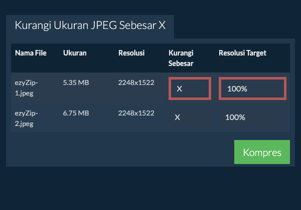Select the ezyZip-1.jpeg file name
This screenshot has height=210, width=301.
point(27,87)
